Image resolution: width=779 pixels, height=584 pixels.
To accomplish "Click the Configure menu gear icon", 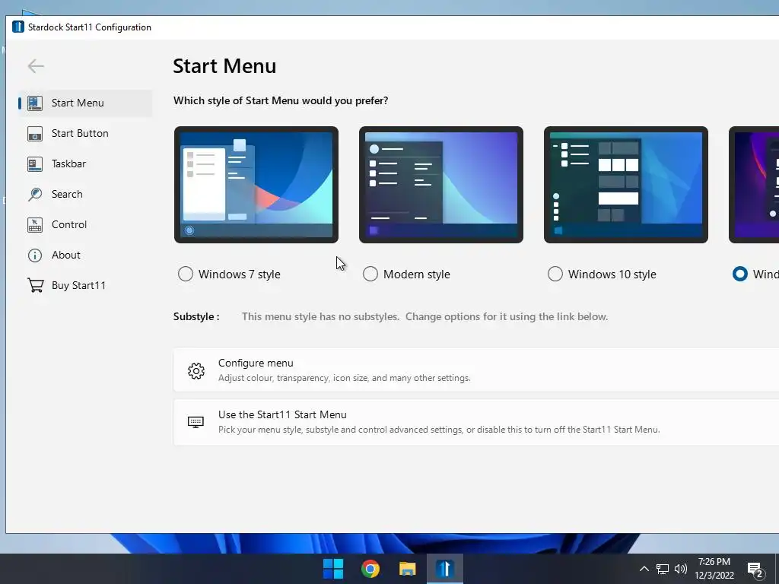I will pyautogui.click(x=196, y=370).
